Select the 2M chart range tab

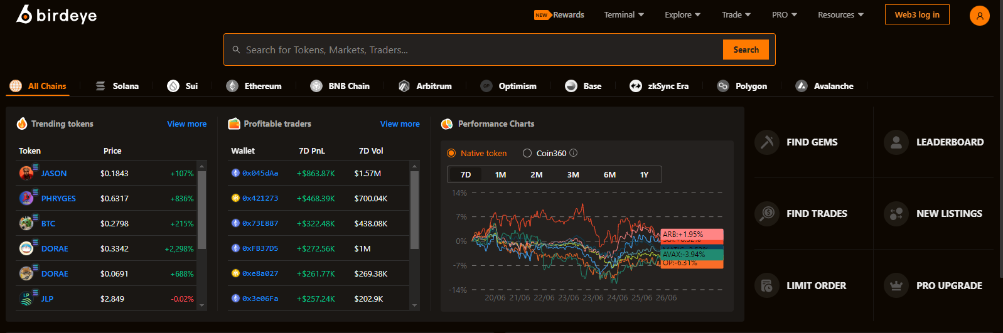coord(537,174)
